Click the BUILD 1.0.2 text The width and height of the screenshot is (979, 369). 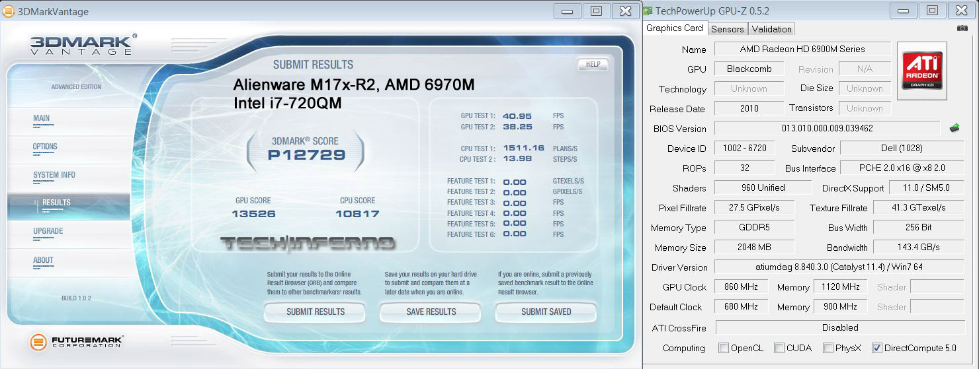point(77,298)
